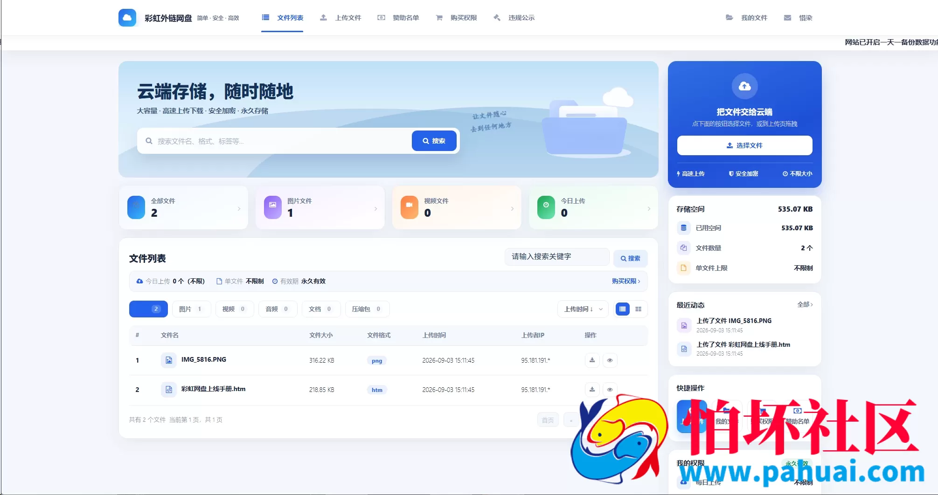Click the previous page arrow button
938x495 pixels.
(571, 420)
